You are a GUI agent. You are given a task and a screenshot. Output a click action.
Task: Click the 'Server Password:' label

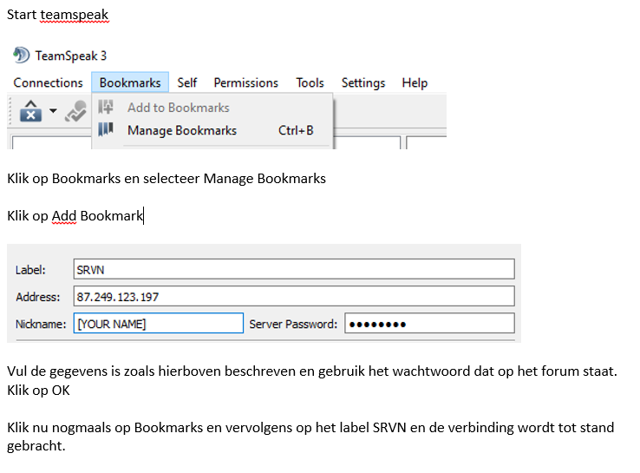[x=293, y=324]
